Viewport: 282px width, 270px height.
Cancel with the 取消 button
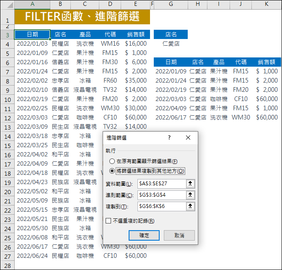click(x=179, y=236)
